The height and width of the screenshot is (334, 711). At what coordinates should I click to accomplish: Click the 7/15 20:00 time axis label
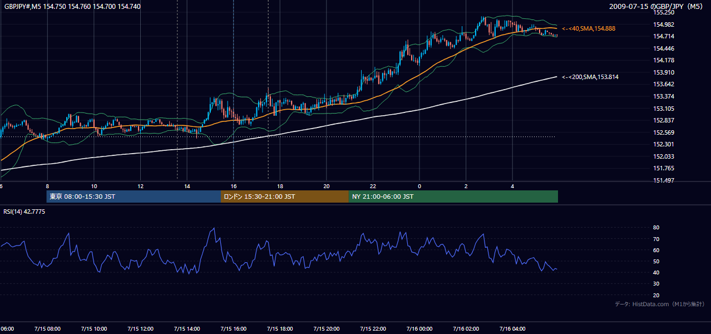pos(327,328)
